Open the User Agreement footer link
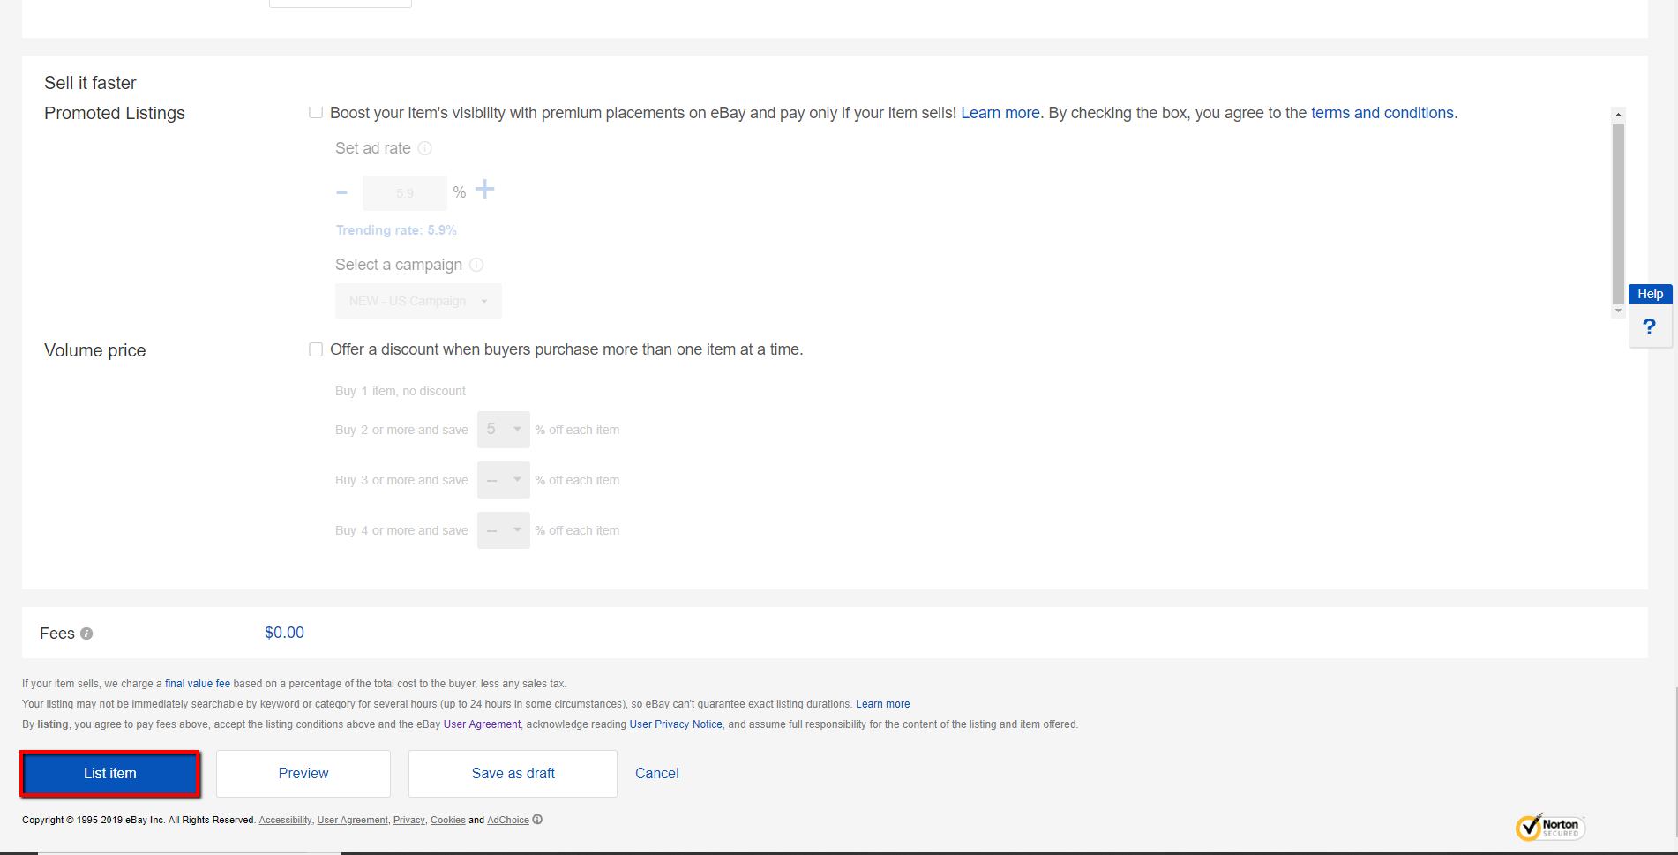This screenshot has width=1678, height=855. tap(352, 821)
